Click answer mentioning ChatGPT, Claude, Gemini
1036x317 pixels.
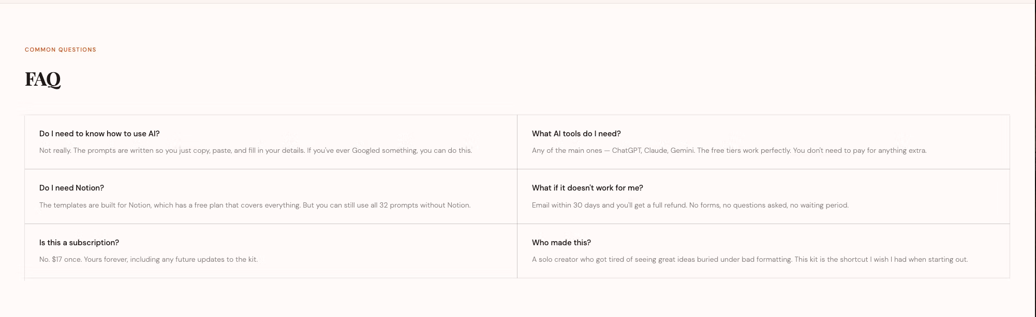click(x=729, y=151)
